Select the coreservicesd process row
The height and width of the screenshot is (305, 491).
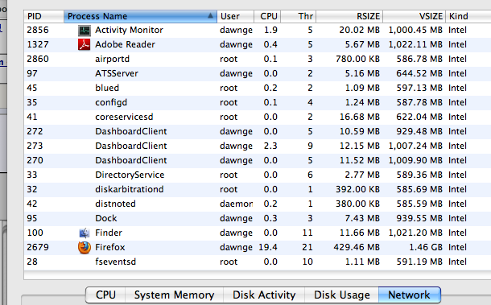pos(258,117)
